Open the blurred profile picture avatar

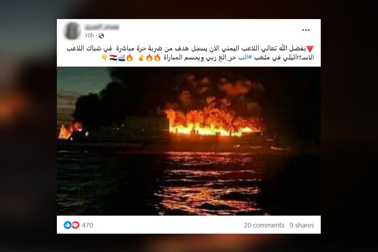(72, 31)
